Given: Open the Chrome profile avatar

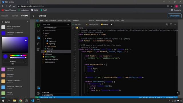Looking at the screenshot, I should pos(177,6).
